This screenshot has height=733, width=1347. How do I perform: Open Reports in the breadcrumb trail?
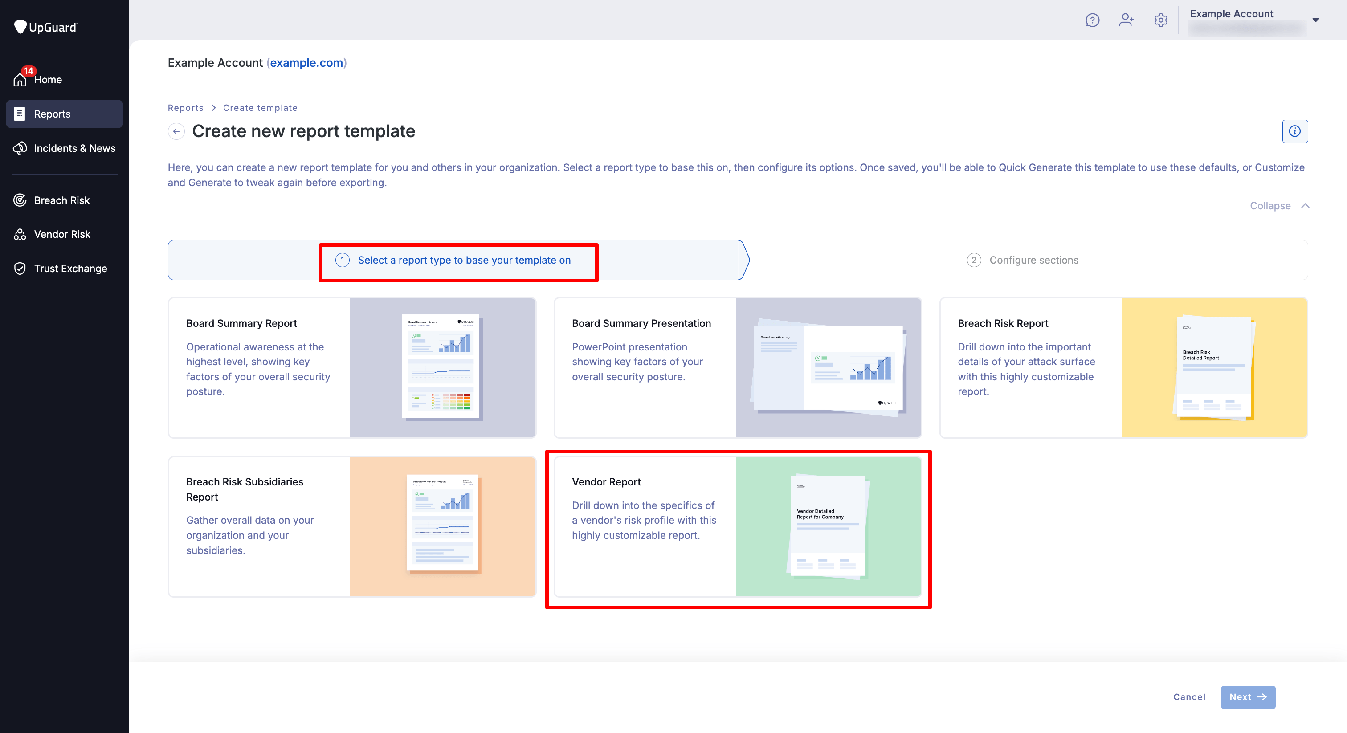tap(186, 108)
